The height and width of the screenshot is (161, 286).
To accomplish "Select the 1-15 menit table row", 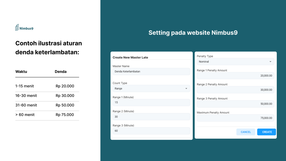I will pyautogui.click(x=47, y=86).
